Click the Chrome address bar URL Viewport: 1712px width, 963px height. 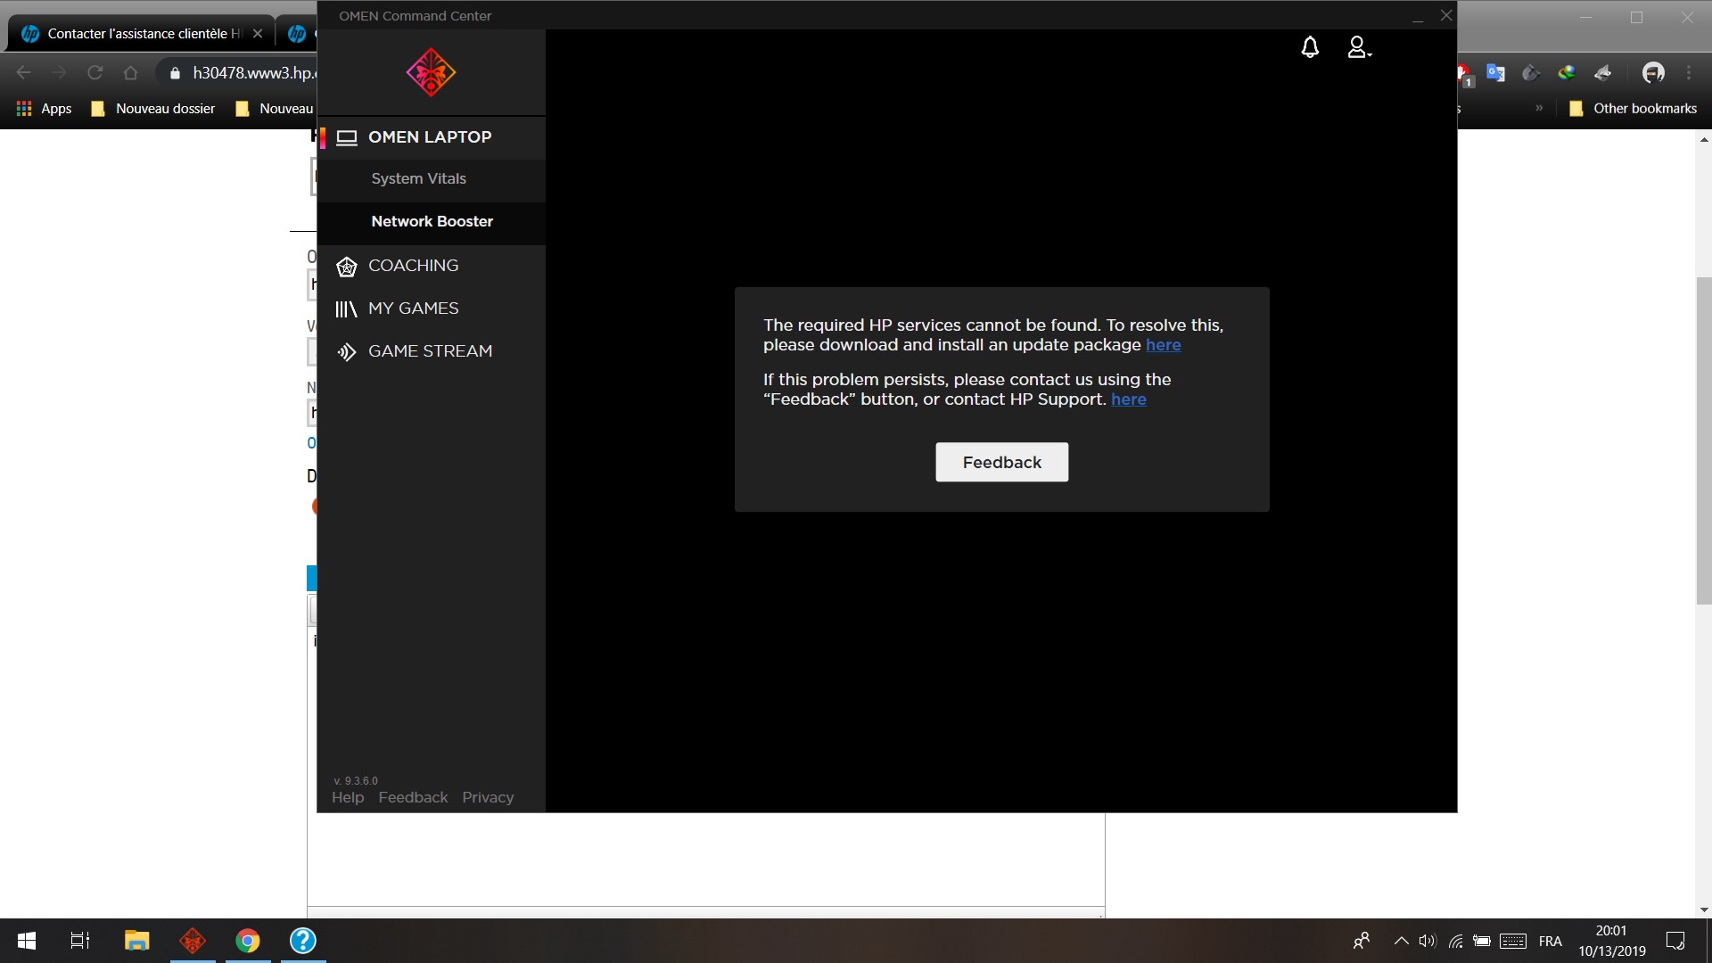[254, 73]
